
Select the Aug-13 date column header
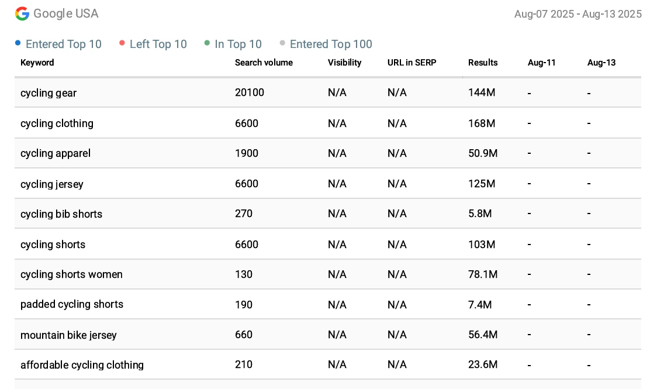pos(601,63)
